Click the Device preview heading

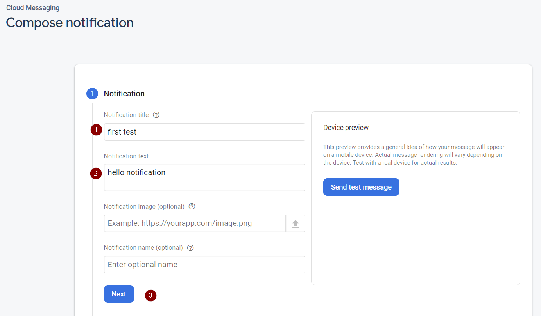click(346, 128)
